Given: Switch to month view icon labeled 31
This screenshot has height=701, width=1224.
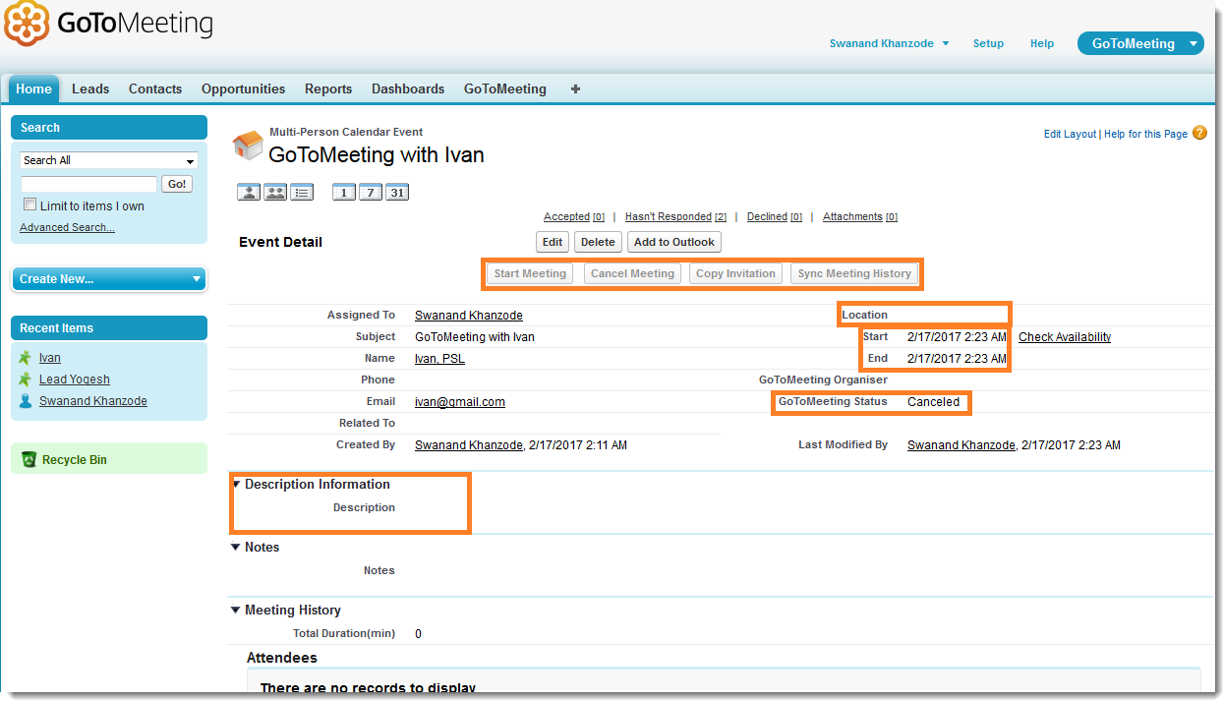Looking at the screenshot, I should pos(396,193).
